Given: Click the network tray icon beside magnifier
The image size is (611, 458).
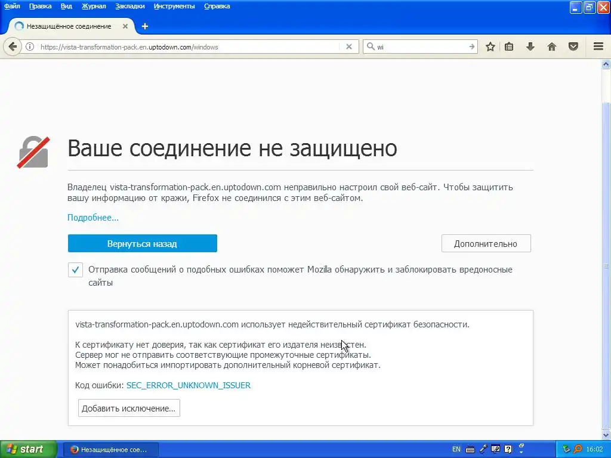Looking at the screenshot, I should click(566, 449).
